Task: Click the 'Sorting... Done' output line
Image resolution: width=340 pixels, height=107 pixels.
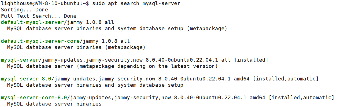Action: (25, 10)
